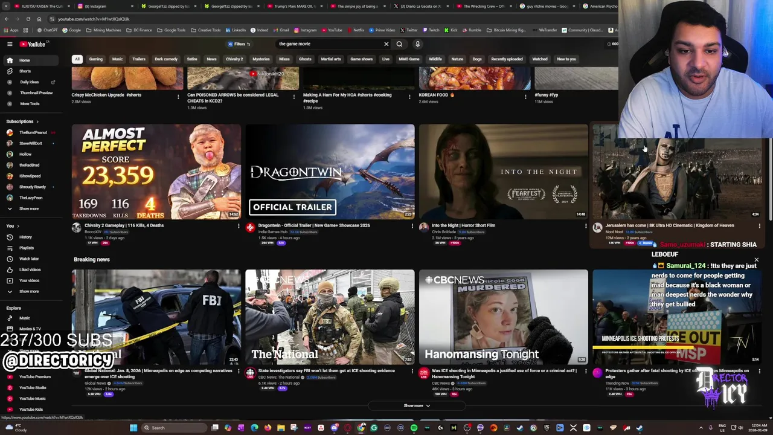Open options menu for Chivalry 2 Gameplay video
Viewport: 773px width, 435px height.
pos(239,226)
